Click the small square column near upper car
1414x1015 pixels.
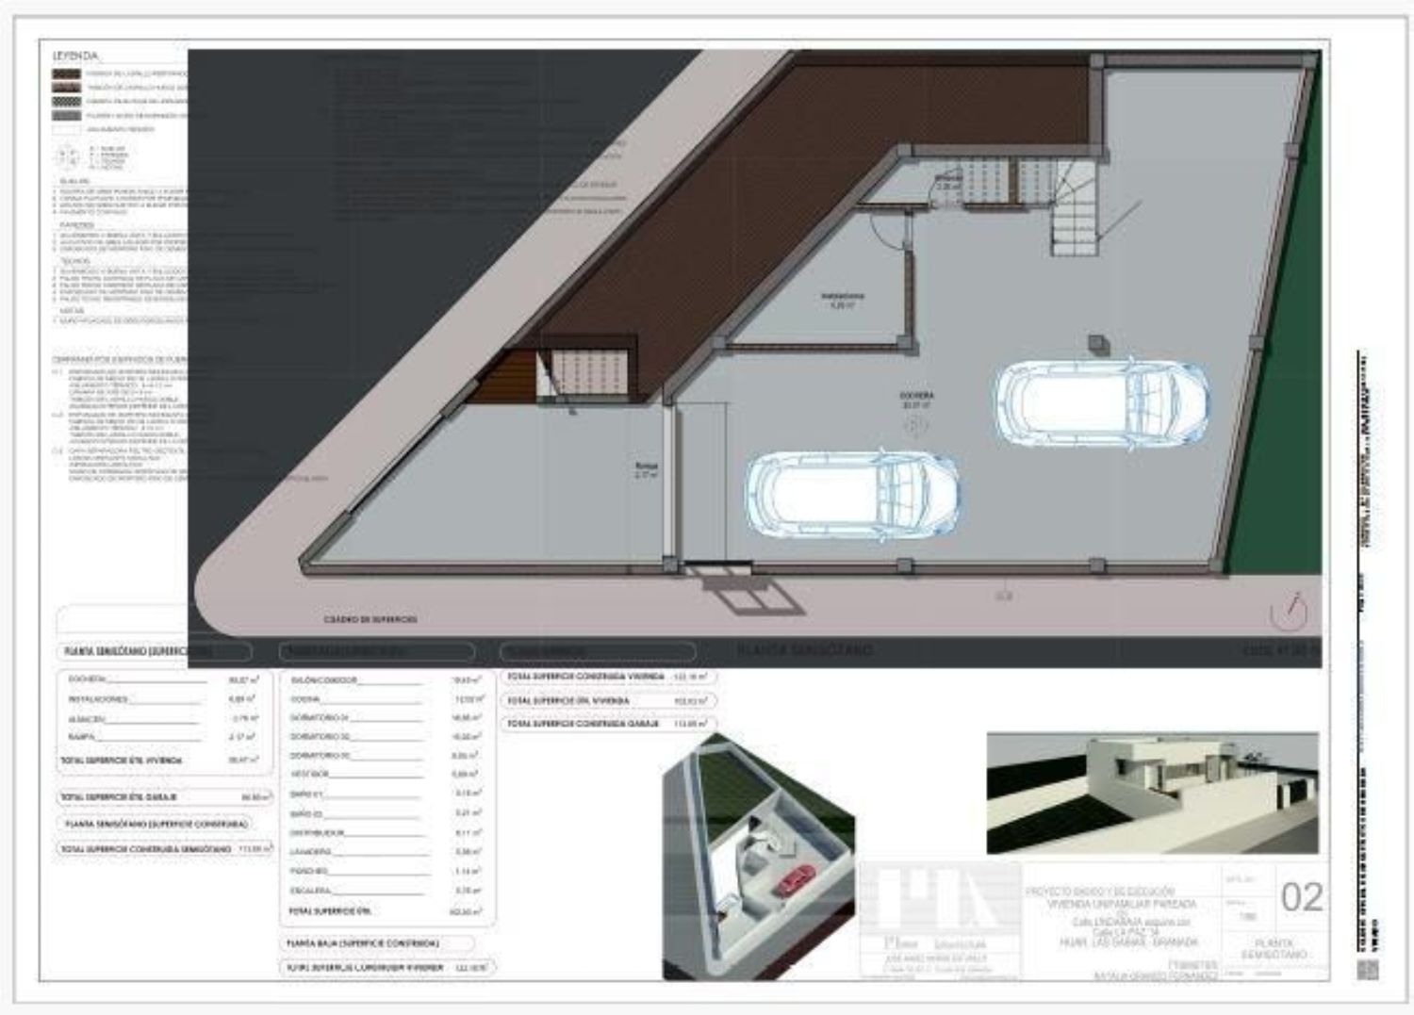(1096, 343)
